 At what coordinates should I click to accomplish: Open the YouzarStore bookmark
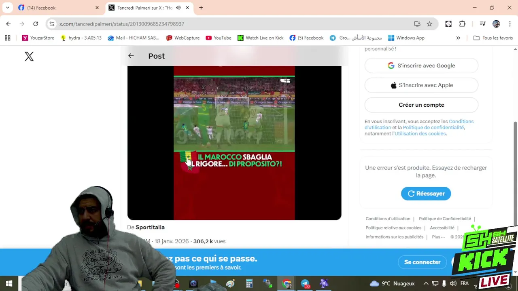click(x=38, y=38)
